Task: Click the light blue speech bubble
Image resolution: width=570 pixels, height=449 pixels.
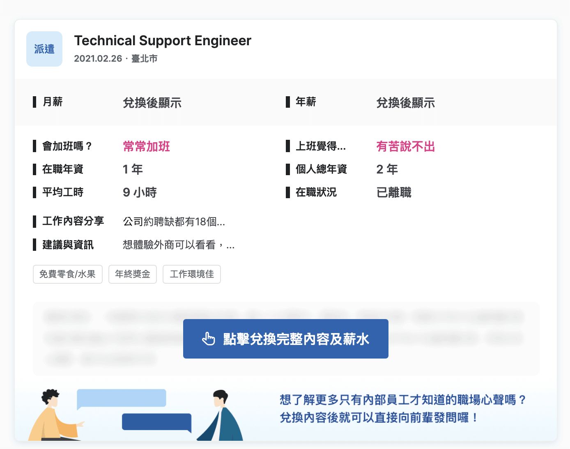Action: tap(121, 399)
